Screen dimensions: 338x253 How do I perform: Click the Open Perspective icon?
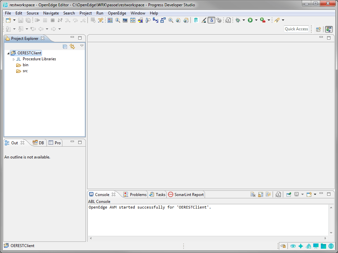(x=319, y=29)
